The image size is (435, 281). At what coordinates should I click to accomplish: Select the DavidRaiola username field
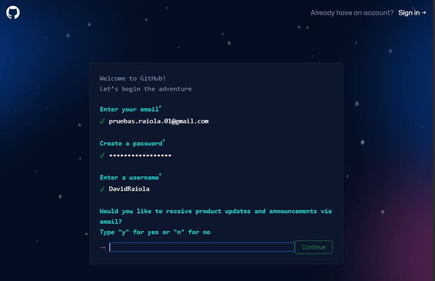click(x=129, y=189)
